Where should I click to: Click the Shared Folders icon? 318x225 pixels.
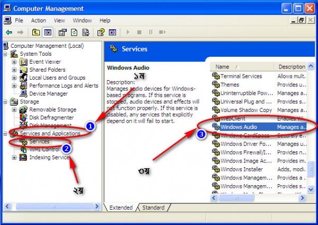23,70
